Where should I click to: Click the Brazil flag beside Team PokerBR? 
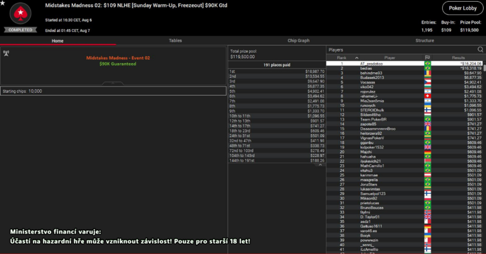click(428, 119)
